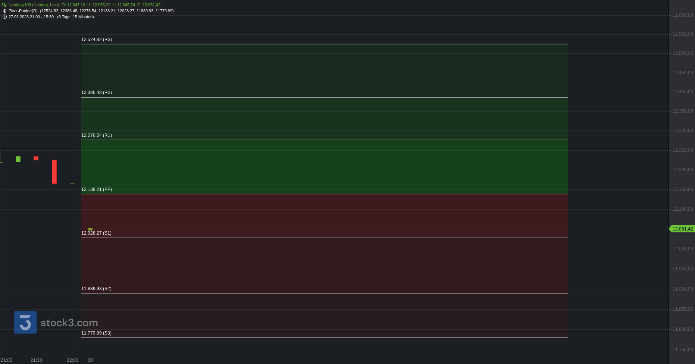Click the R1 label 12.276,54
This screenshot has width=695, height=364.
pyautogui.click(x=97, y=135)
